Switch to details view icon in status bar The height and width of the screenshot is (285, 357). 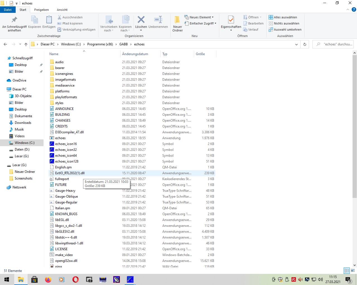click(347, 271)
